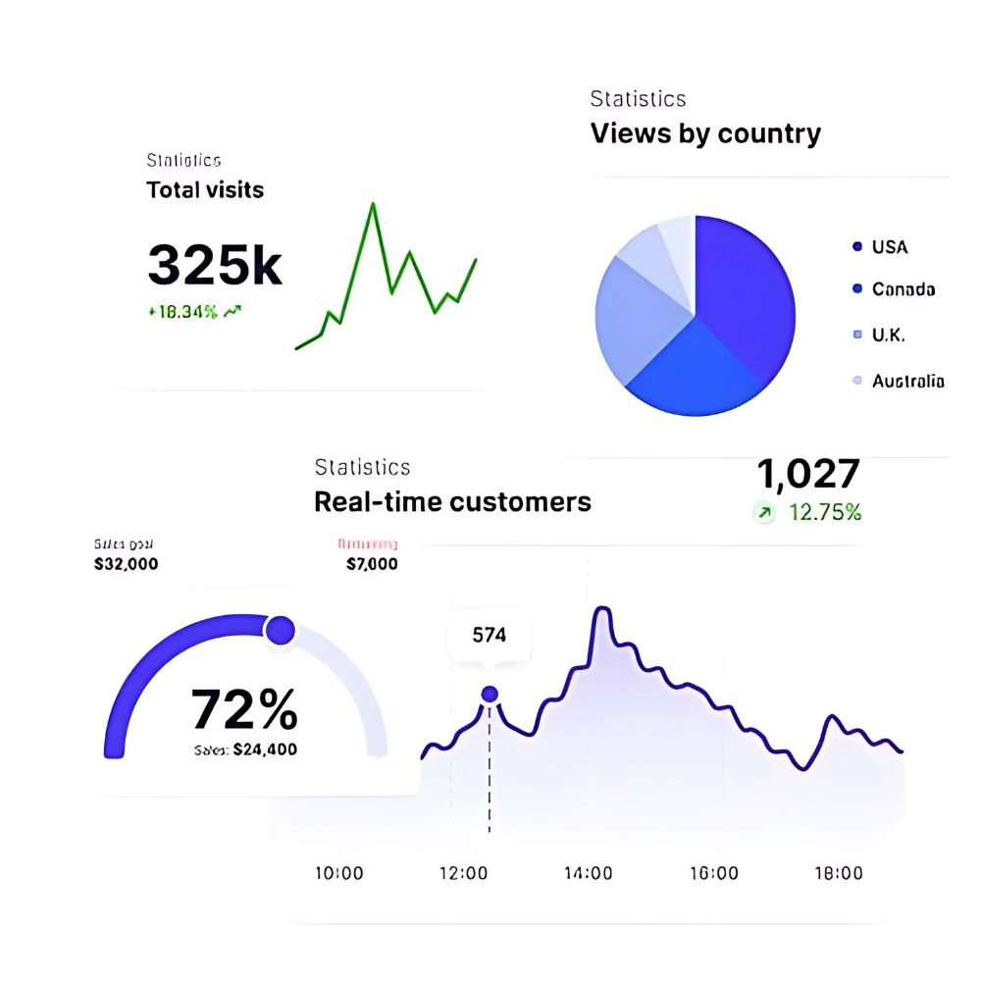Click the peak of the customers chart line
Screen dimensions: 981x981
tap(602, 612)
